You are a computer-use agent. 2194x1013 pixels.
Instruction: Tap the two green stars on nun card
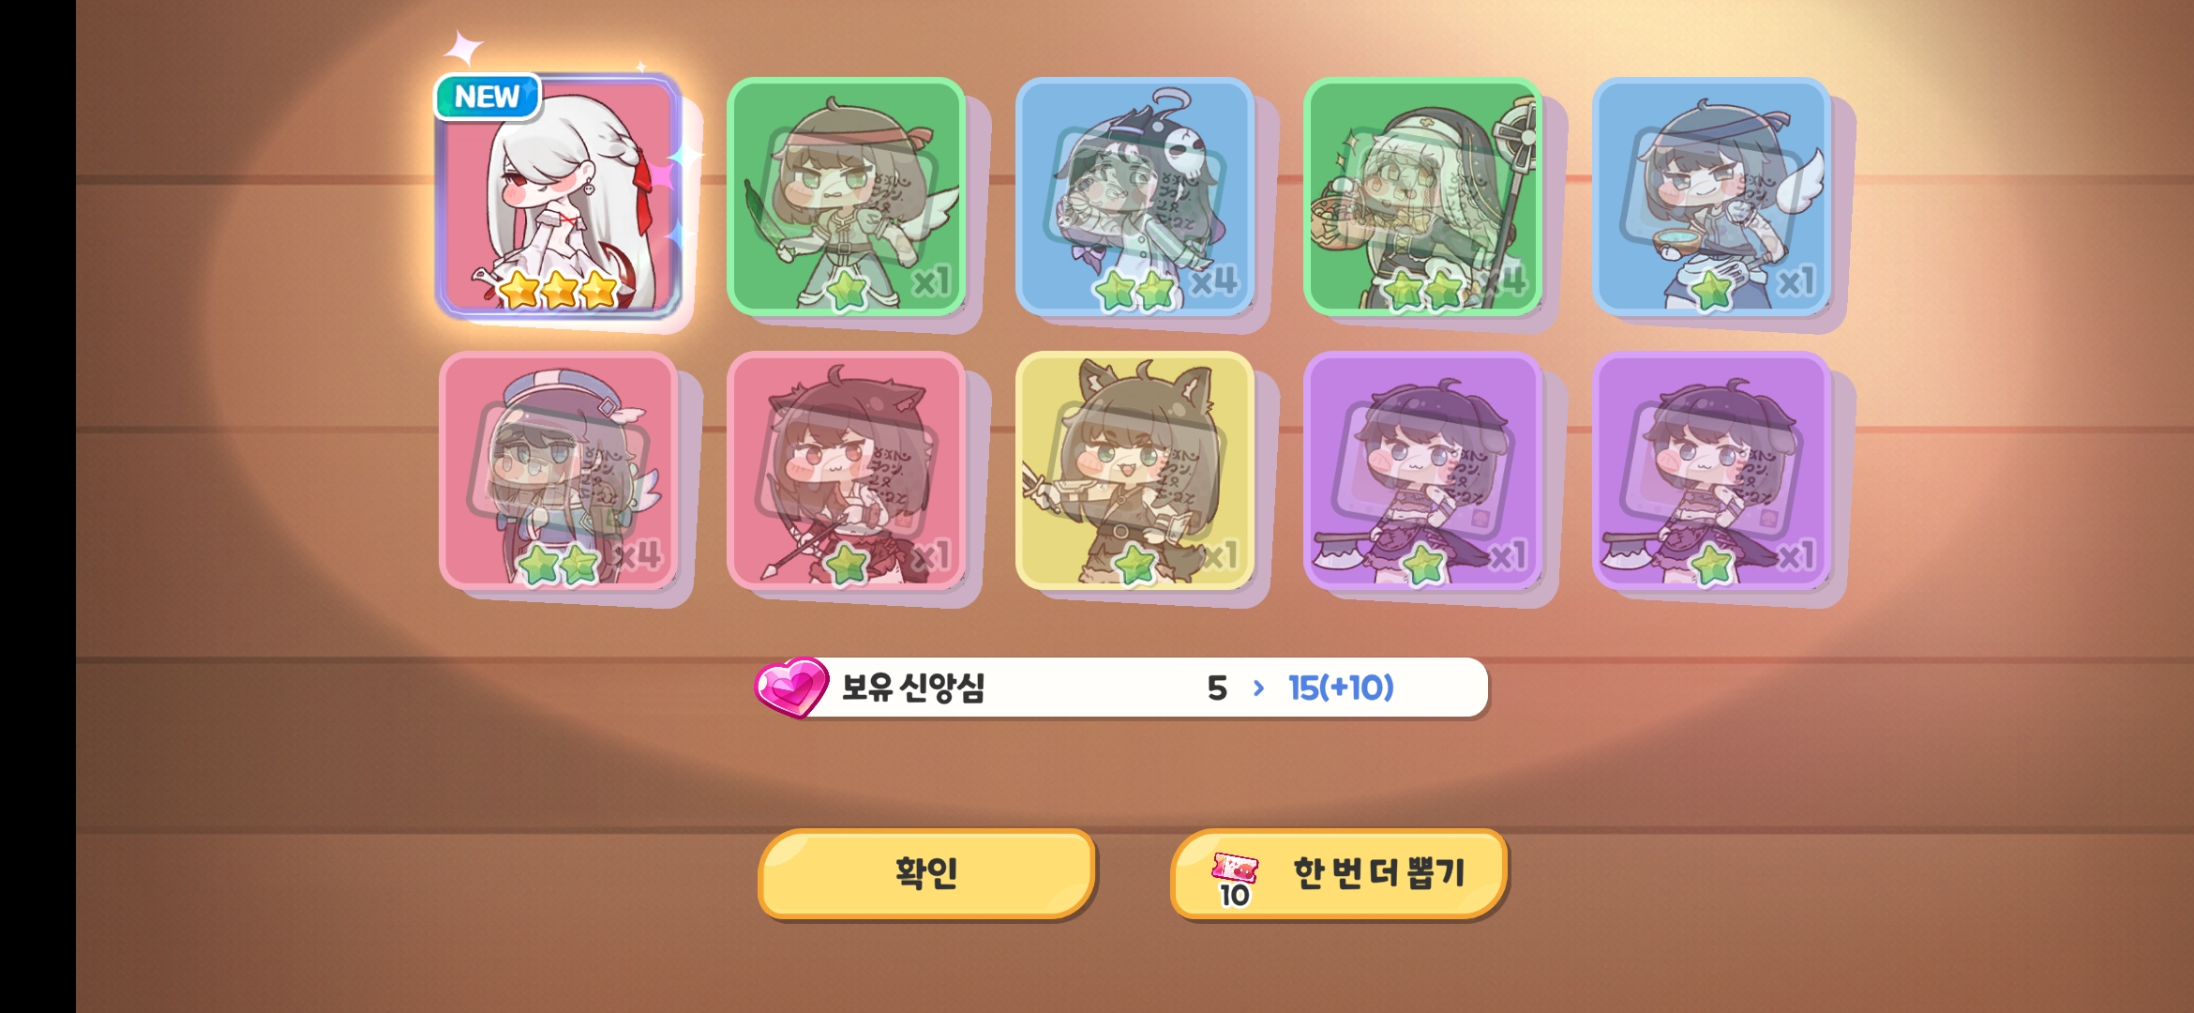click(1423, 291)
